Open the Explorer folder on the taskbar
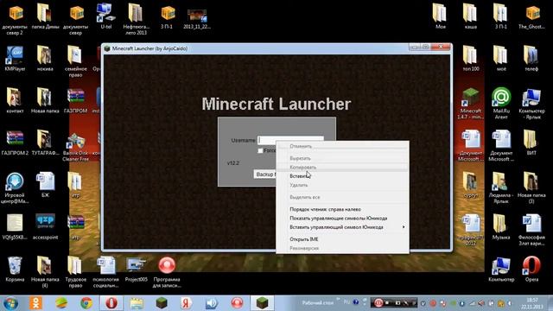This screenshot has width=553, height=311. [x=137, y=303]
